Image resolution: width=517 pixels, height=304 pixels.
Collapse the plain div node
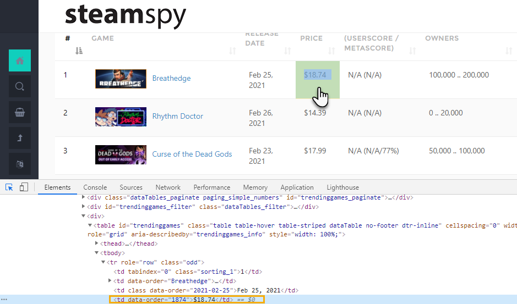(x=84, y=215)
